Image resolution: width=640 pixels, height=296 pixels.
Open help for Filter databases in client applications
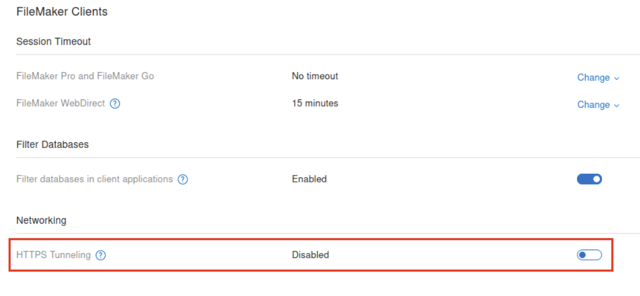[182, 180]
